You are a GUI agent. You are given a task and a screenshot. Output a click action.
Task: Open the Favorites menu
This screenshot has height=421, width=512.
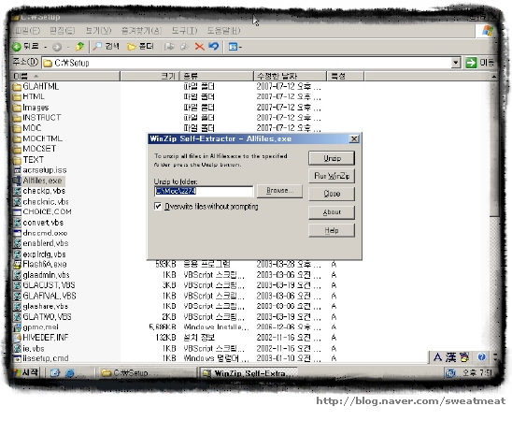[141, 31]
